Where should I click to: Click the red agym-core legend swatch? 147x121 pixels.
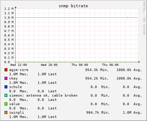pos(6,70)
